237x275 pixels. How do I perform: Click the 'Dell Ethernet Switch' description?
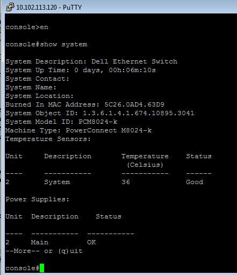point(134,61)
